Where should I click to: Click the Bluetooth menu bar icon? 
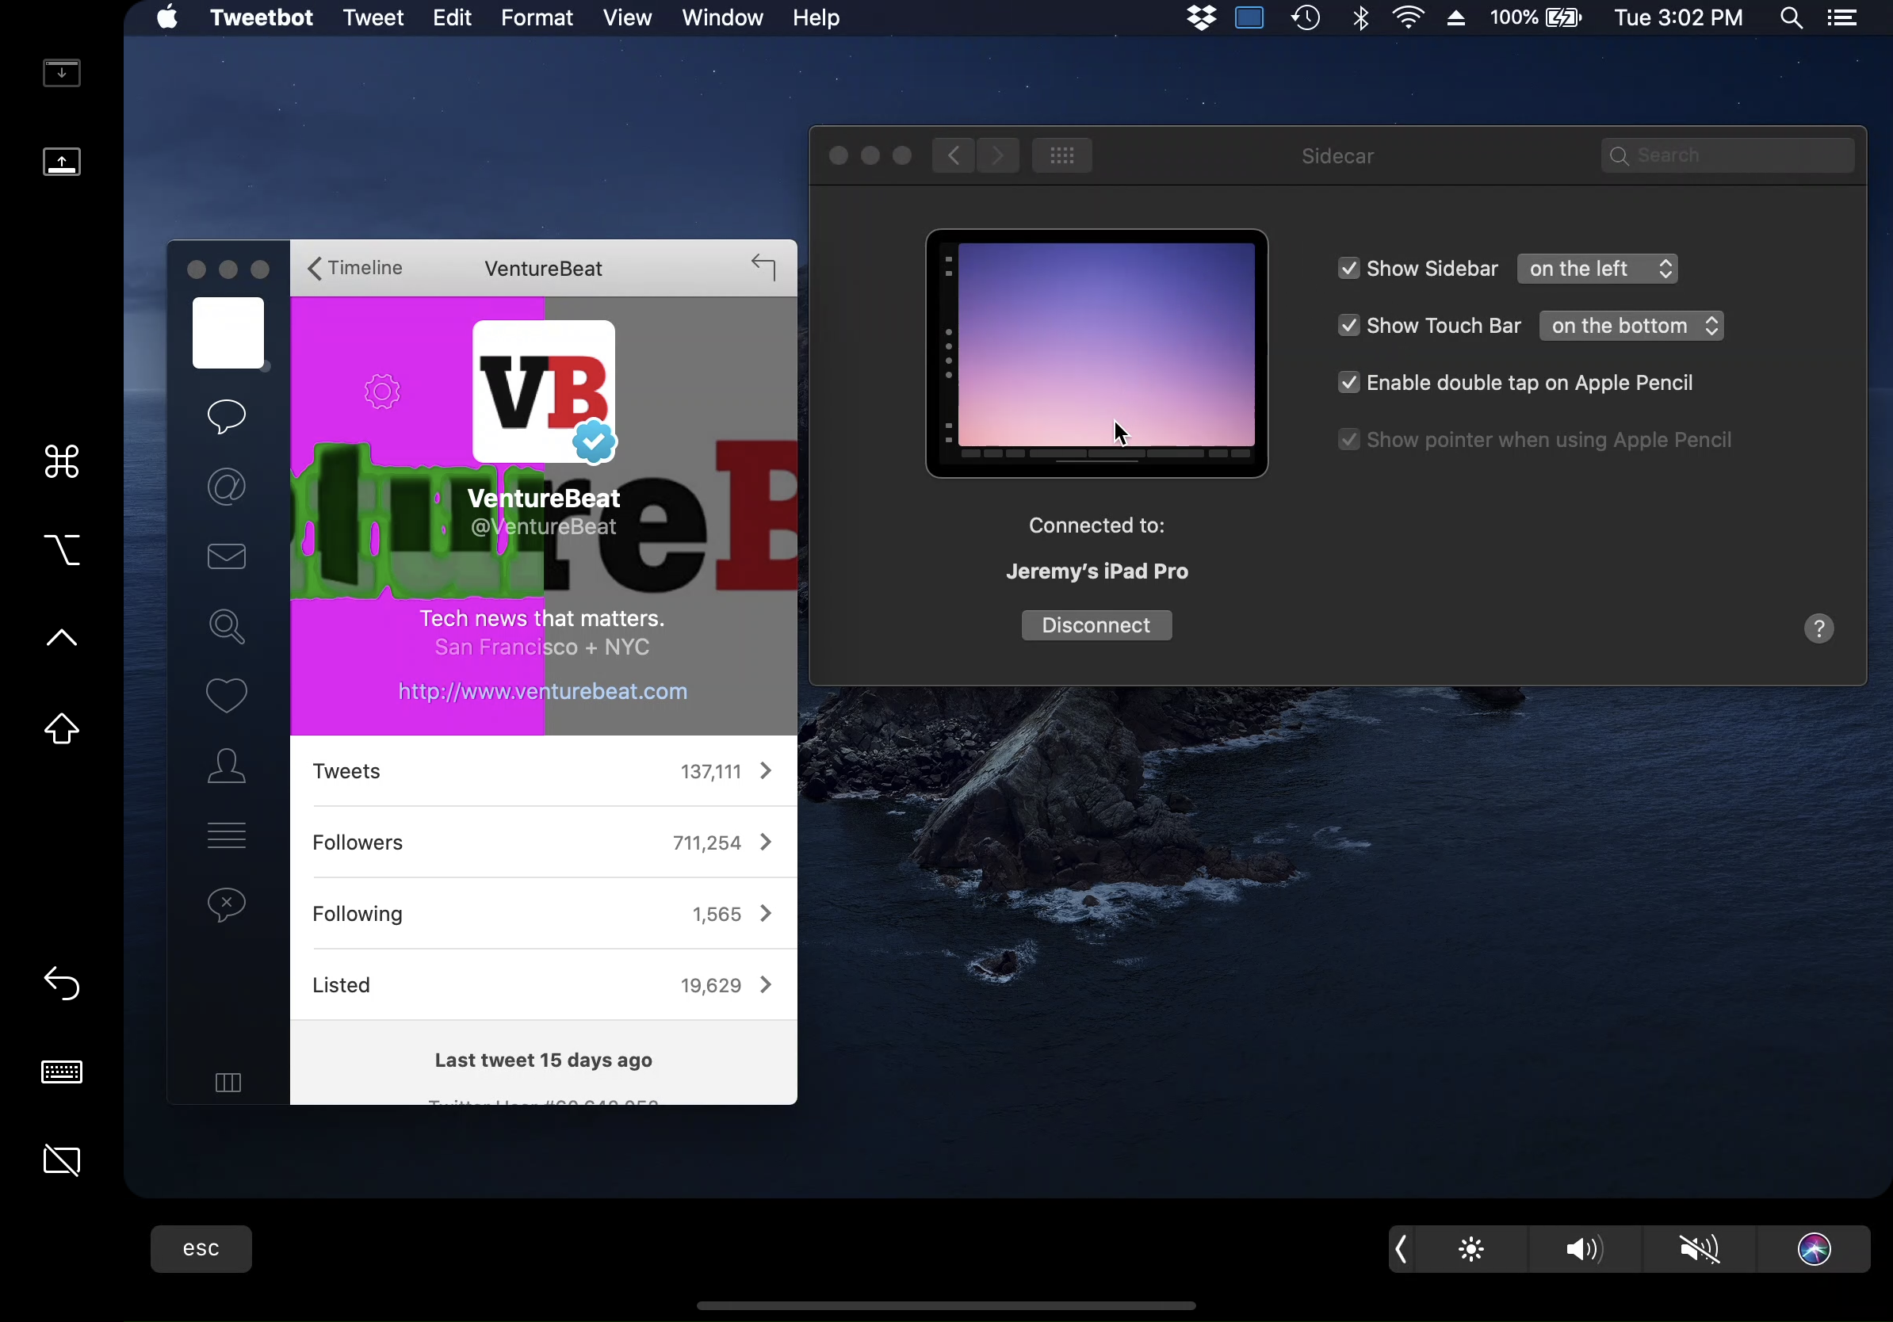tap(1361, 17)
